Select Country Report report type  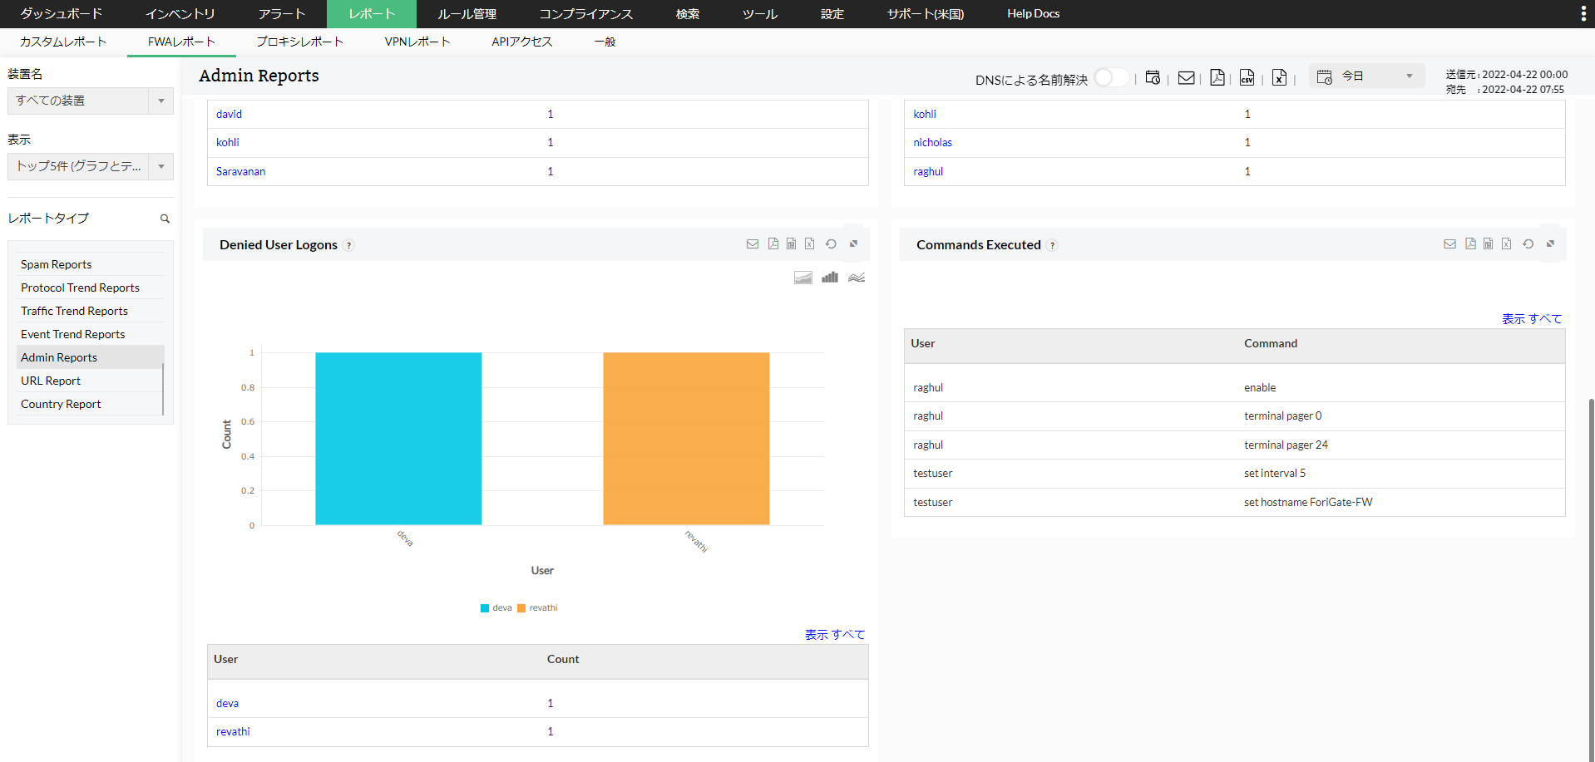coord(90,404)
